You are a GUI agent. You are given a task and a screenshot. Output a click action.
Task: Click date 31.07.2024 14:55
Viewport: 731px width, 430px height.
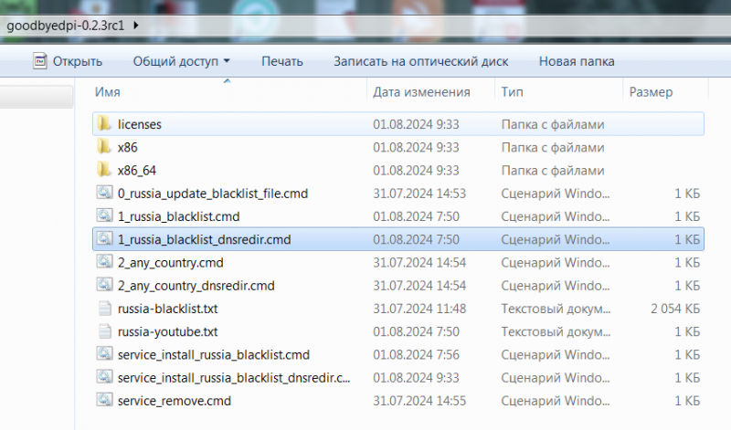click(x=419, y=401)
